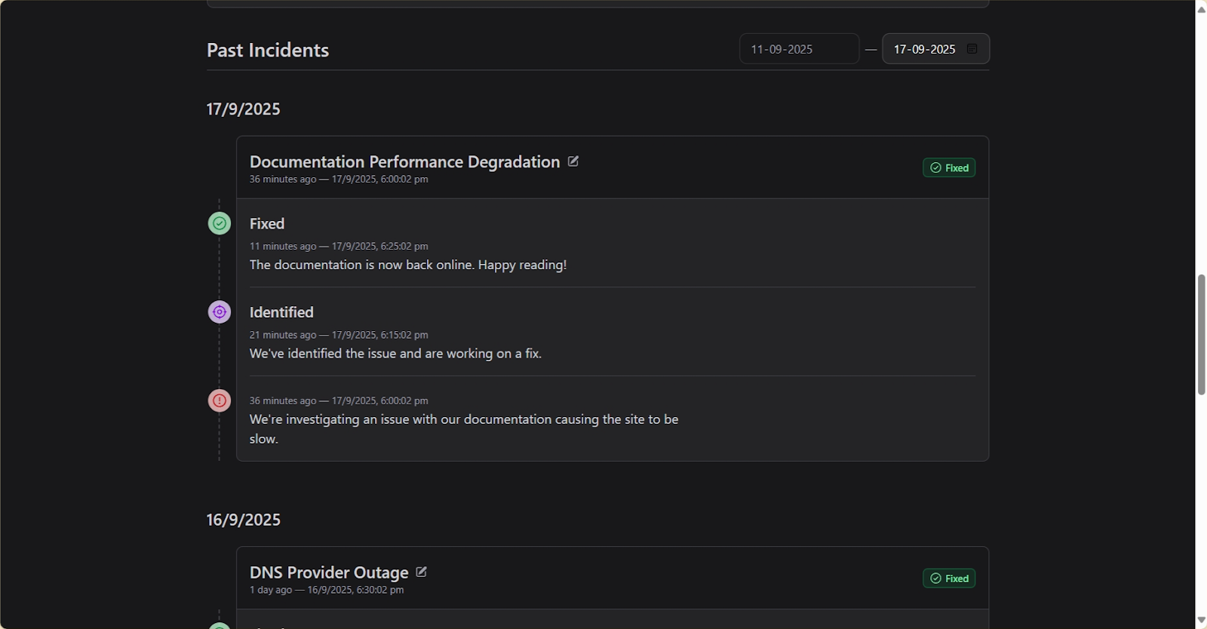Click edit icon next to DNS Provider Outage
The height and width of the screenshot is (629, 1207).
point(422,572)
